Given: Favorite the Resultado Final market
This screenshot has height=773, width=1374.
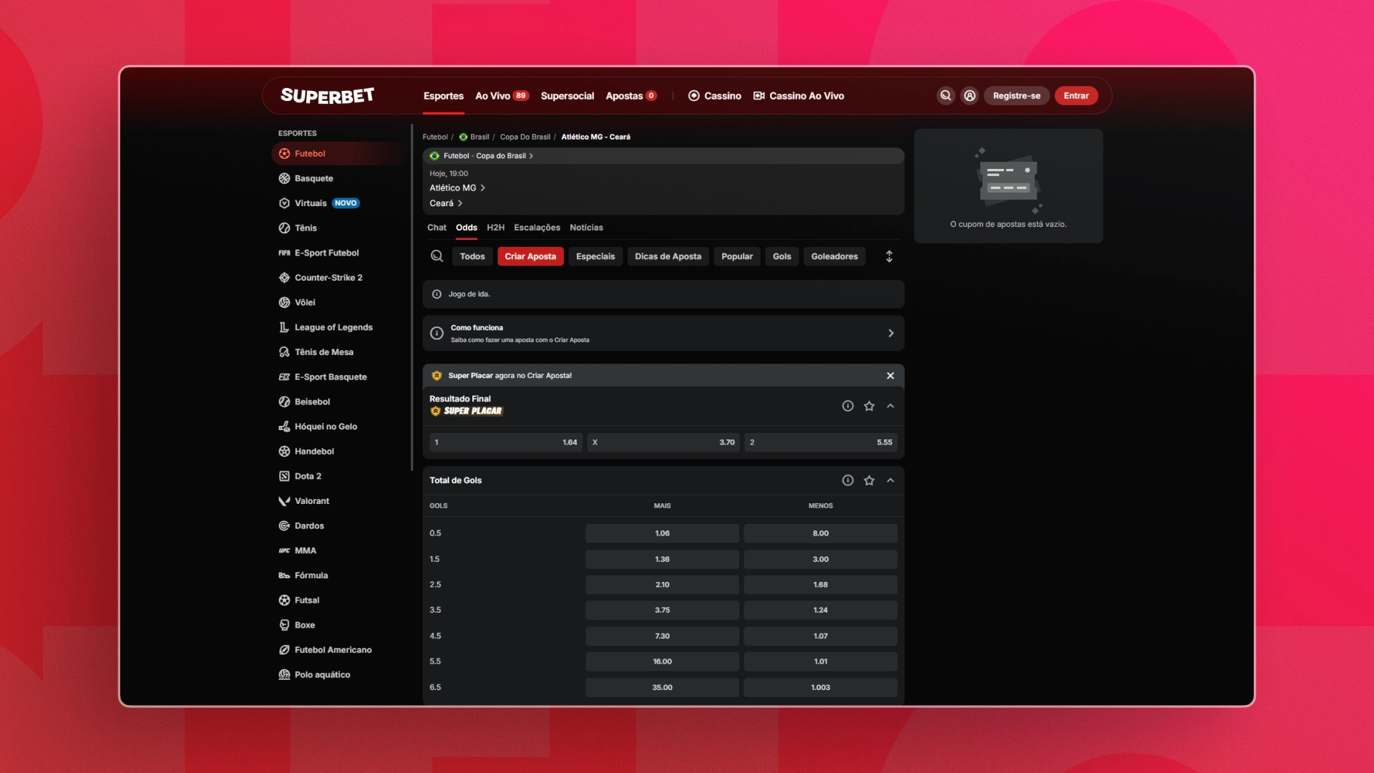Looking at the screenshot, I should point(869,406).
